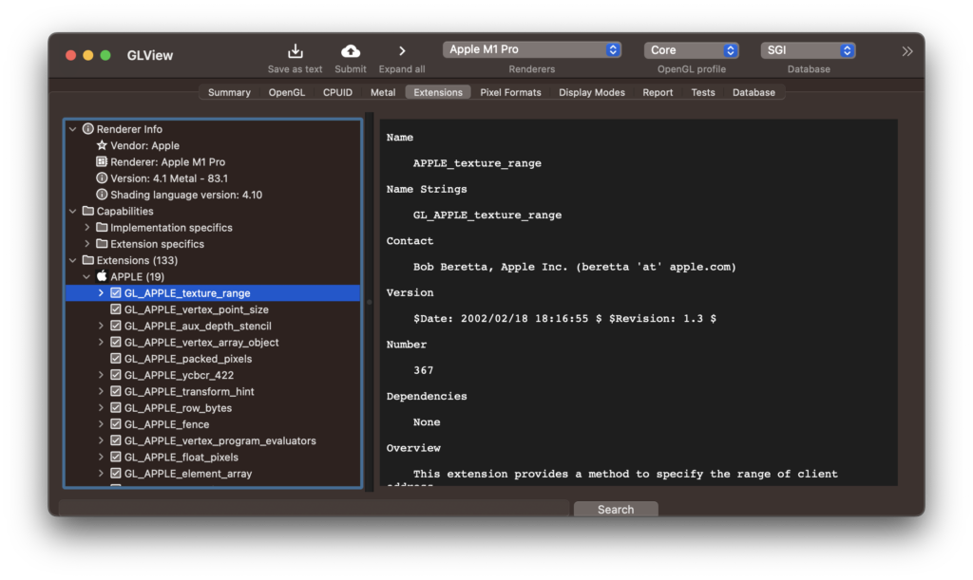Screen dimensions: 973x580
Task: Open the Metal tab
Action: coord(383,92)
